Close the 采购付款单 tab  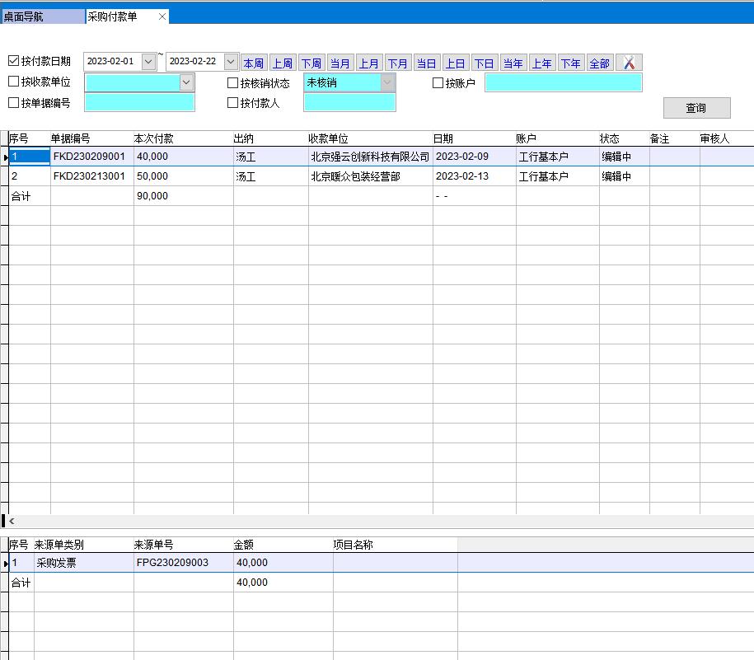(x=162, y=16)
